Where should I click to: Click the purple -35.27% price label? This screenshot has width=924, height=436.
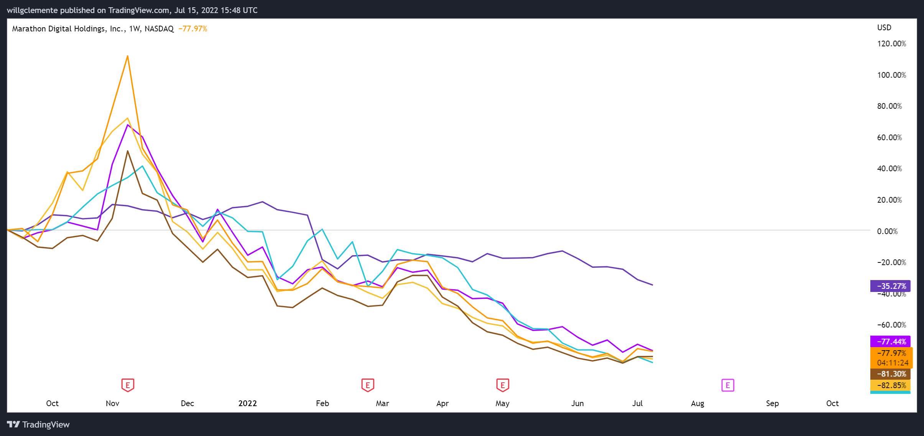click(891, 286)
